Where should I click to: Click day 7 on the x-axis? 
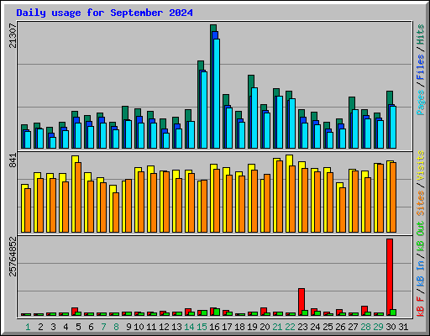103,327
